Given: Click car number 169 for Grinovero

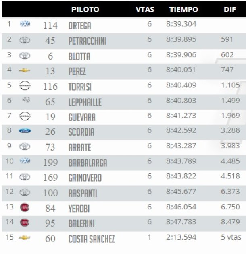Looking at the screenshot, I should point(50,178).
